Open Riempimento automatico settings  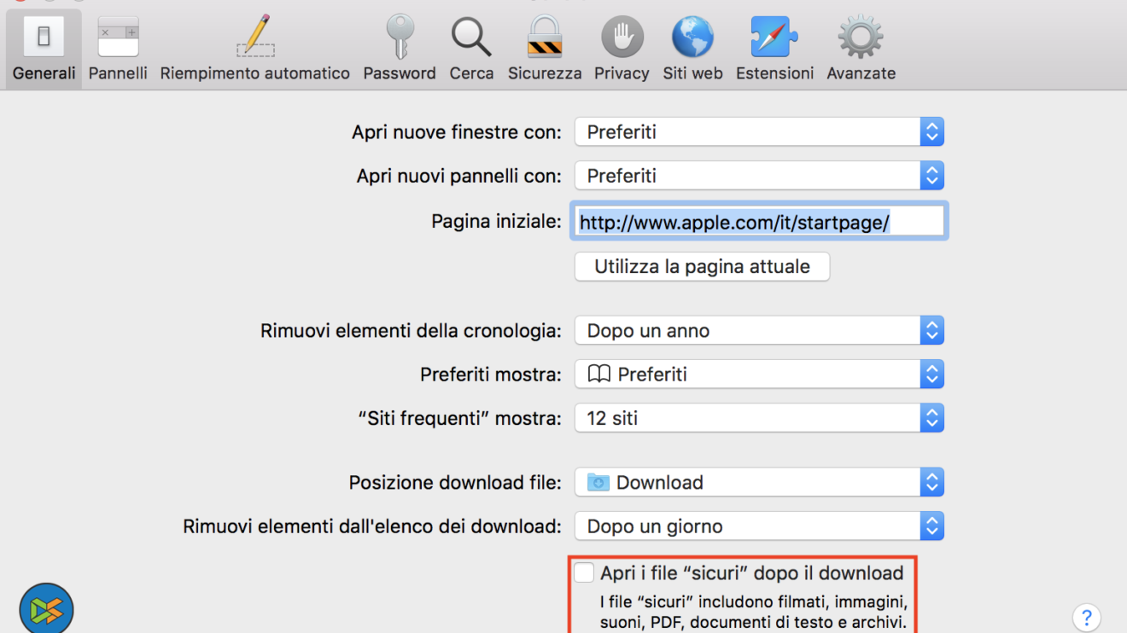coord(255,49)
